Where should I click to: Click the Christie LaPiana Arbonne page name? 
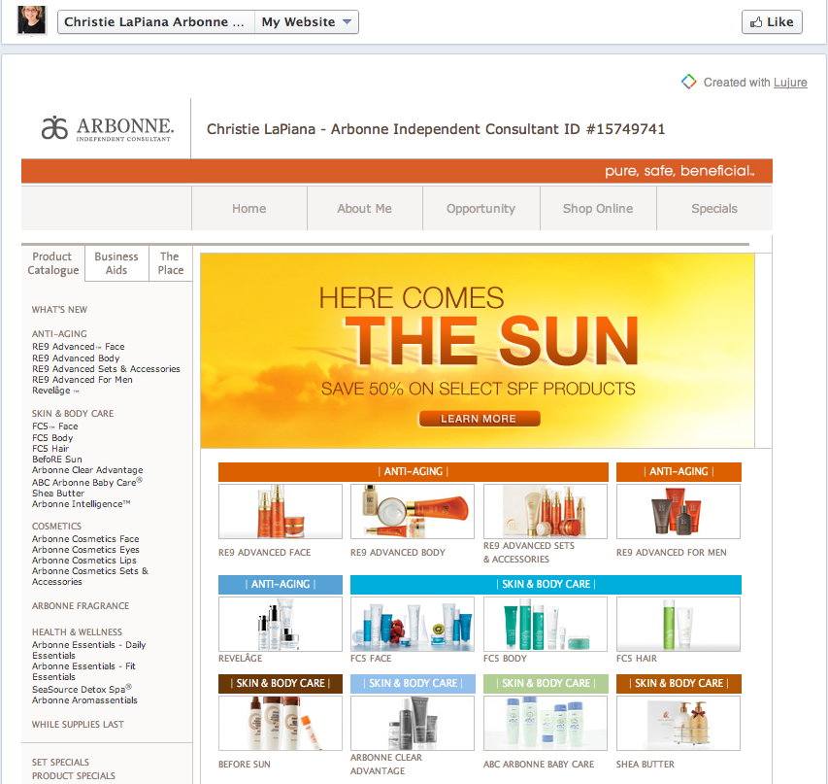(156, 22)
